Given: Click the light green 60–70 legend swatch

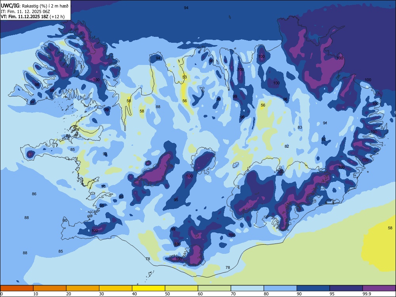Looking at the screenshot, I should [214, 288].
